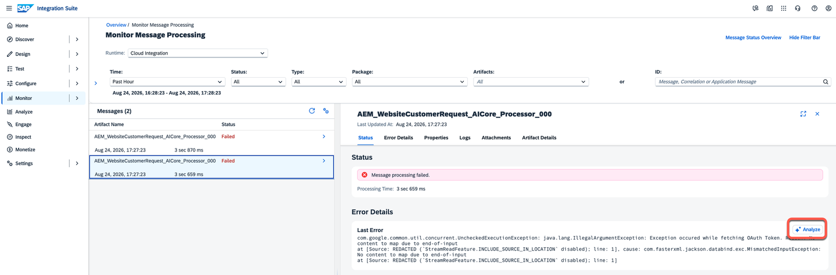Open Artifacts filter dropdown

(x=531, y=82)
